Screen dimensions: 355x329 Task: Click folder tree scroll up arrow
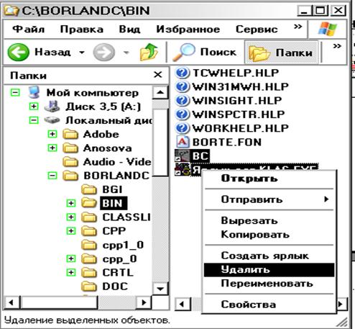coord(160,93)
